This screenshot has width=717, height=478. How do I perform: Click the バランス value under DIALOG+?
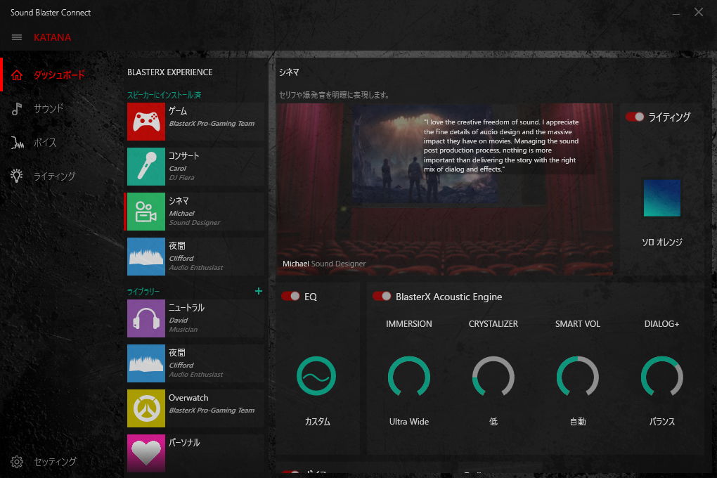(662, 422)
